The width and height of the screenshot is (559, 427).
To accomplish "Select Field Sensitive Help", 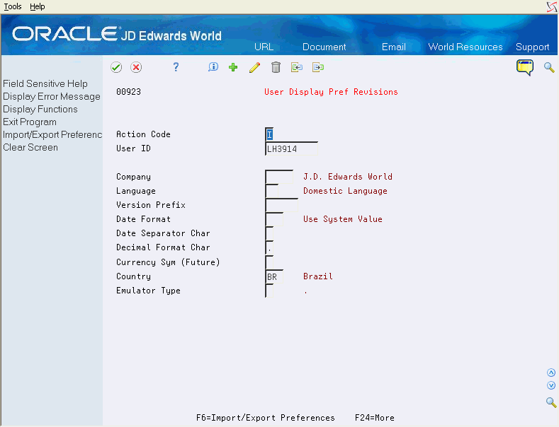I will (x=45, y=83).
